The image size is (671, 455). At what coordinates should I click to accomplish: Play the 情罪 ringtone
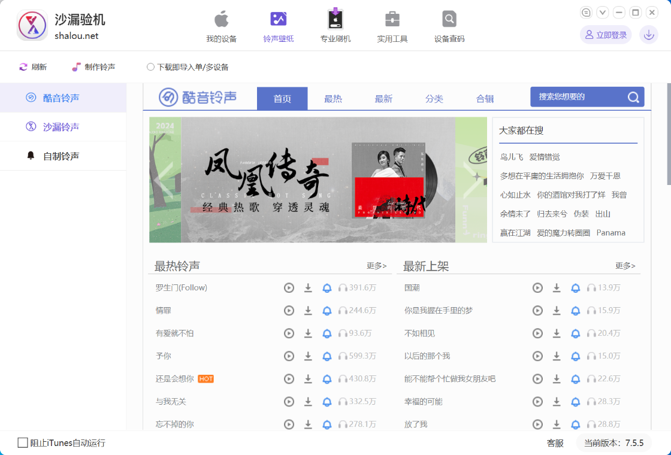pos(289,311)
